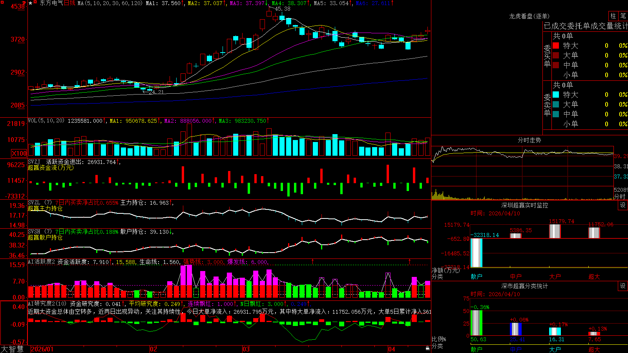The height and width of the screenshot is (353, 628).
Task: Select the 日线 period label
Action: 69,3
